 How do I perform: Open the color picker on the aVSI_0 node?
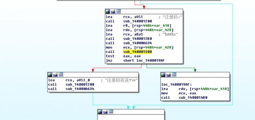[50, 75]
